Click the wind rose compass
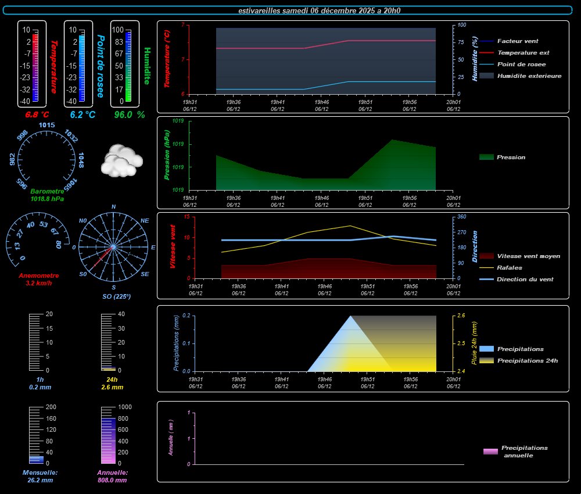The height and width of the screenshot is (494, 581). (113, 247)
